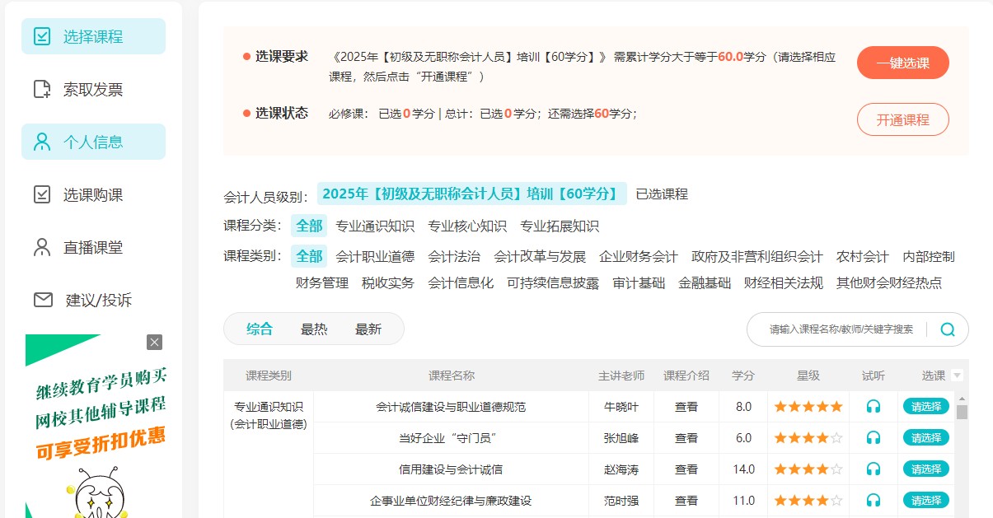
Task: Open 索取发票 in sidebar
Action: coord(93,89)
